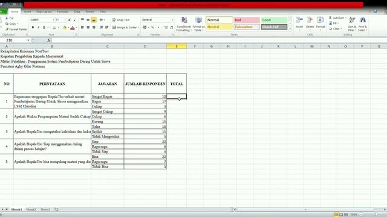Screen dimensions: 387x217
Task: Open the Fill dropdown in Editing
Action: (334, 24)
